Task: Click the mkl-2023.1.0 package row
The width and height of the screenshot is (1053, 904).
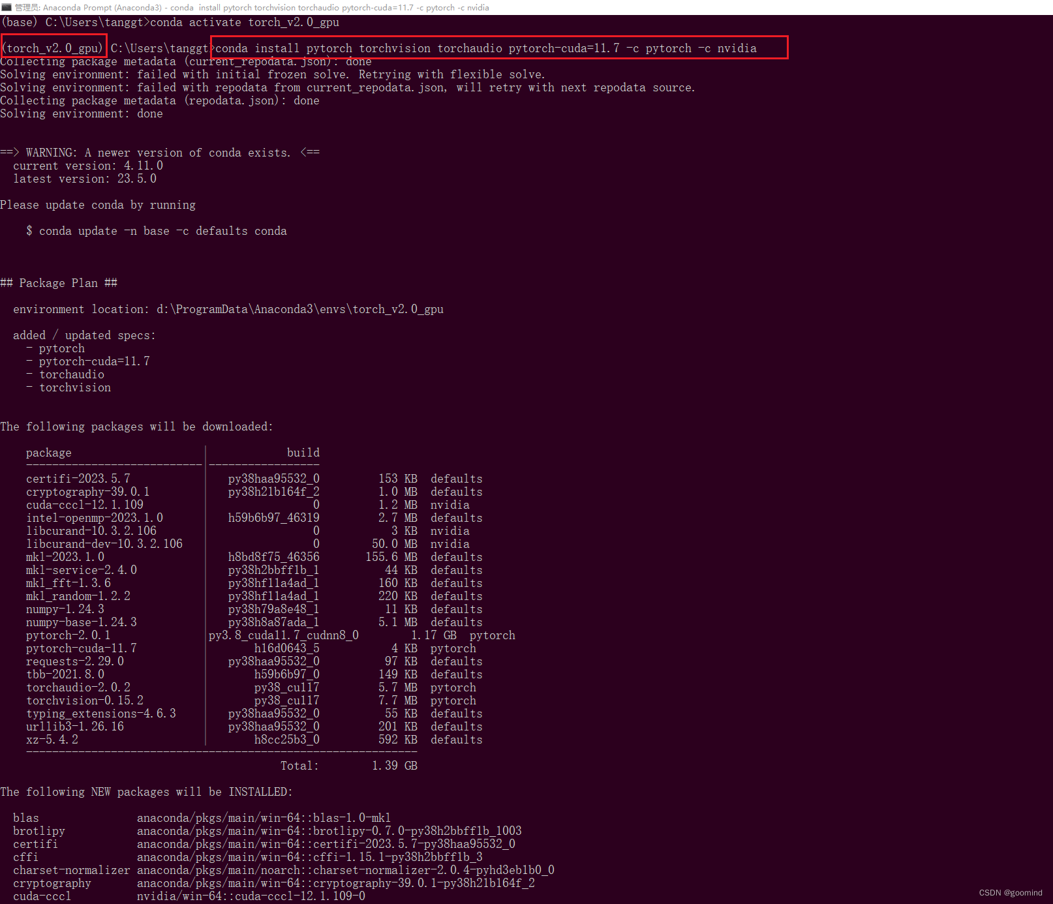Action: [254, 557]
